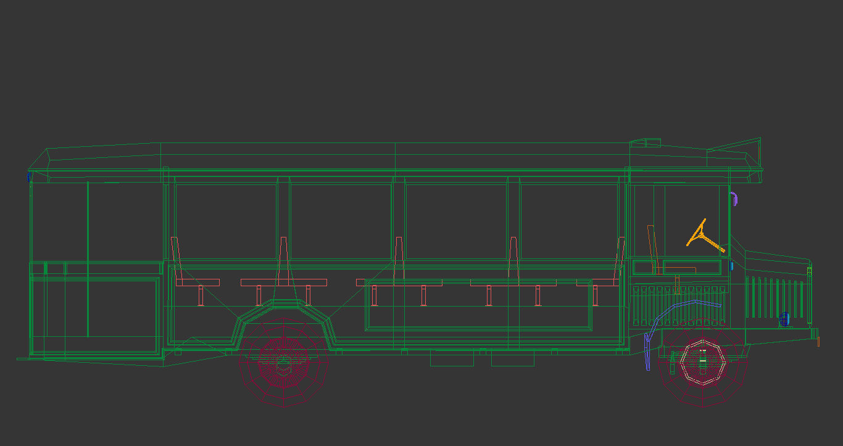Select the front wheel's white hub polygon
843x446 pixels.
pyautogui.click(x=702, y=363)
